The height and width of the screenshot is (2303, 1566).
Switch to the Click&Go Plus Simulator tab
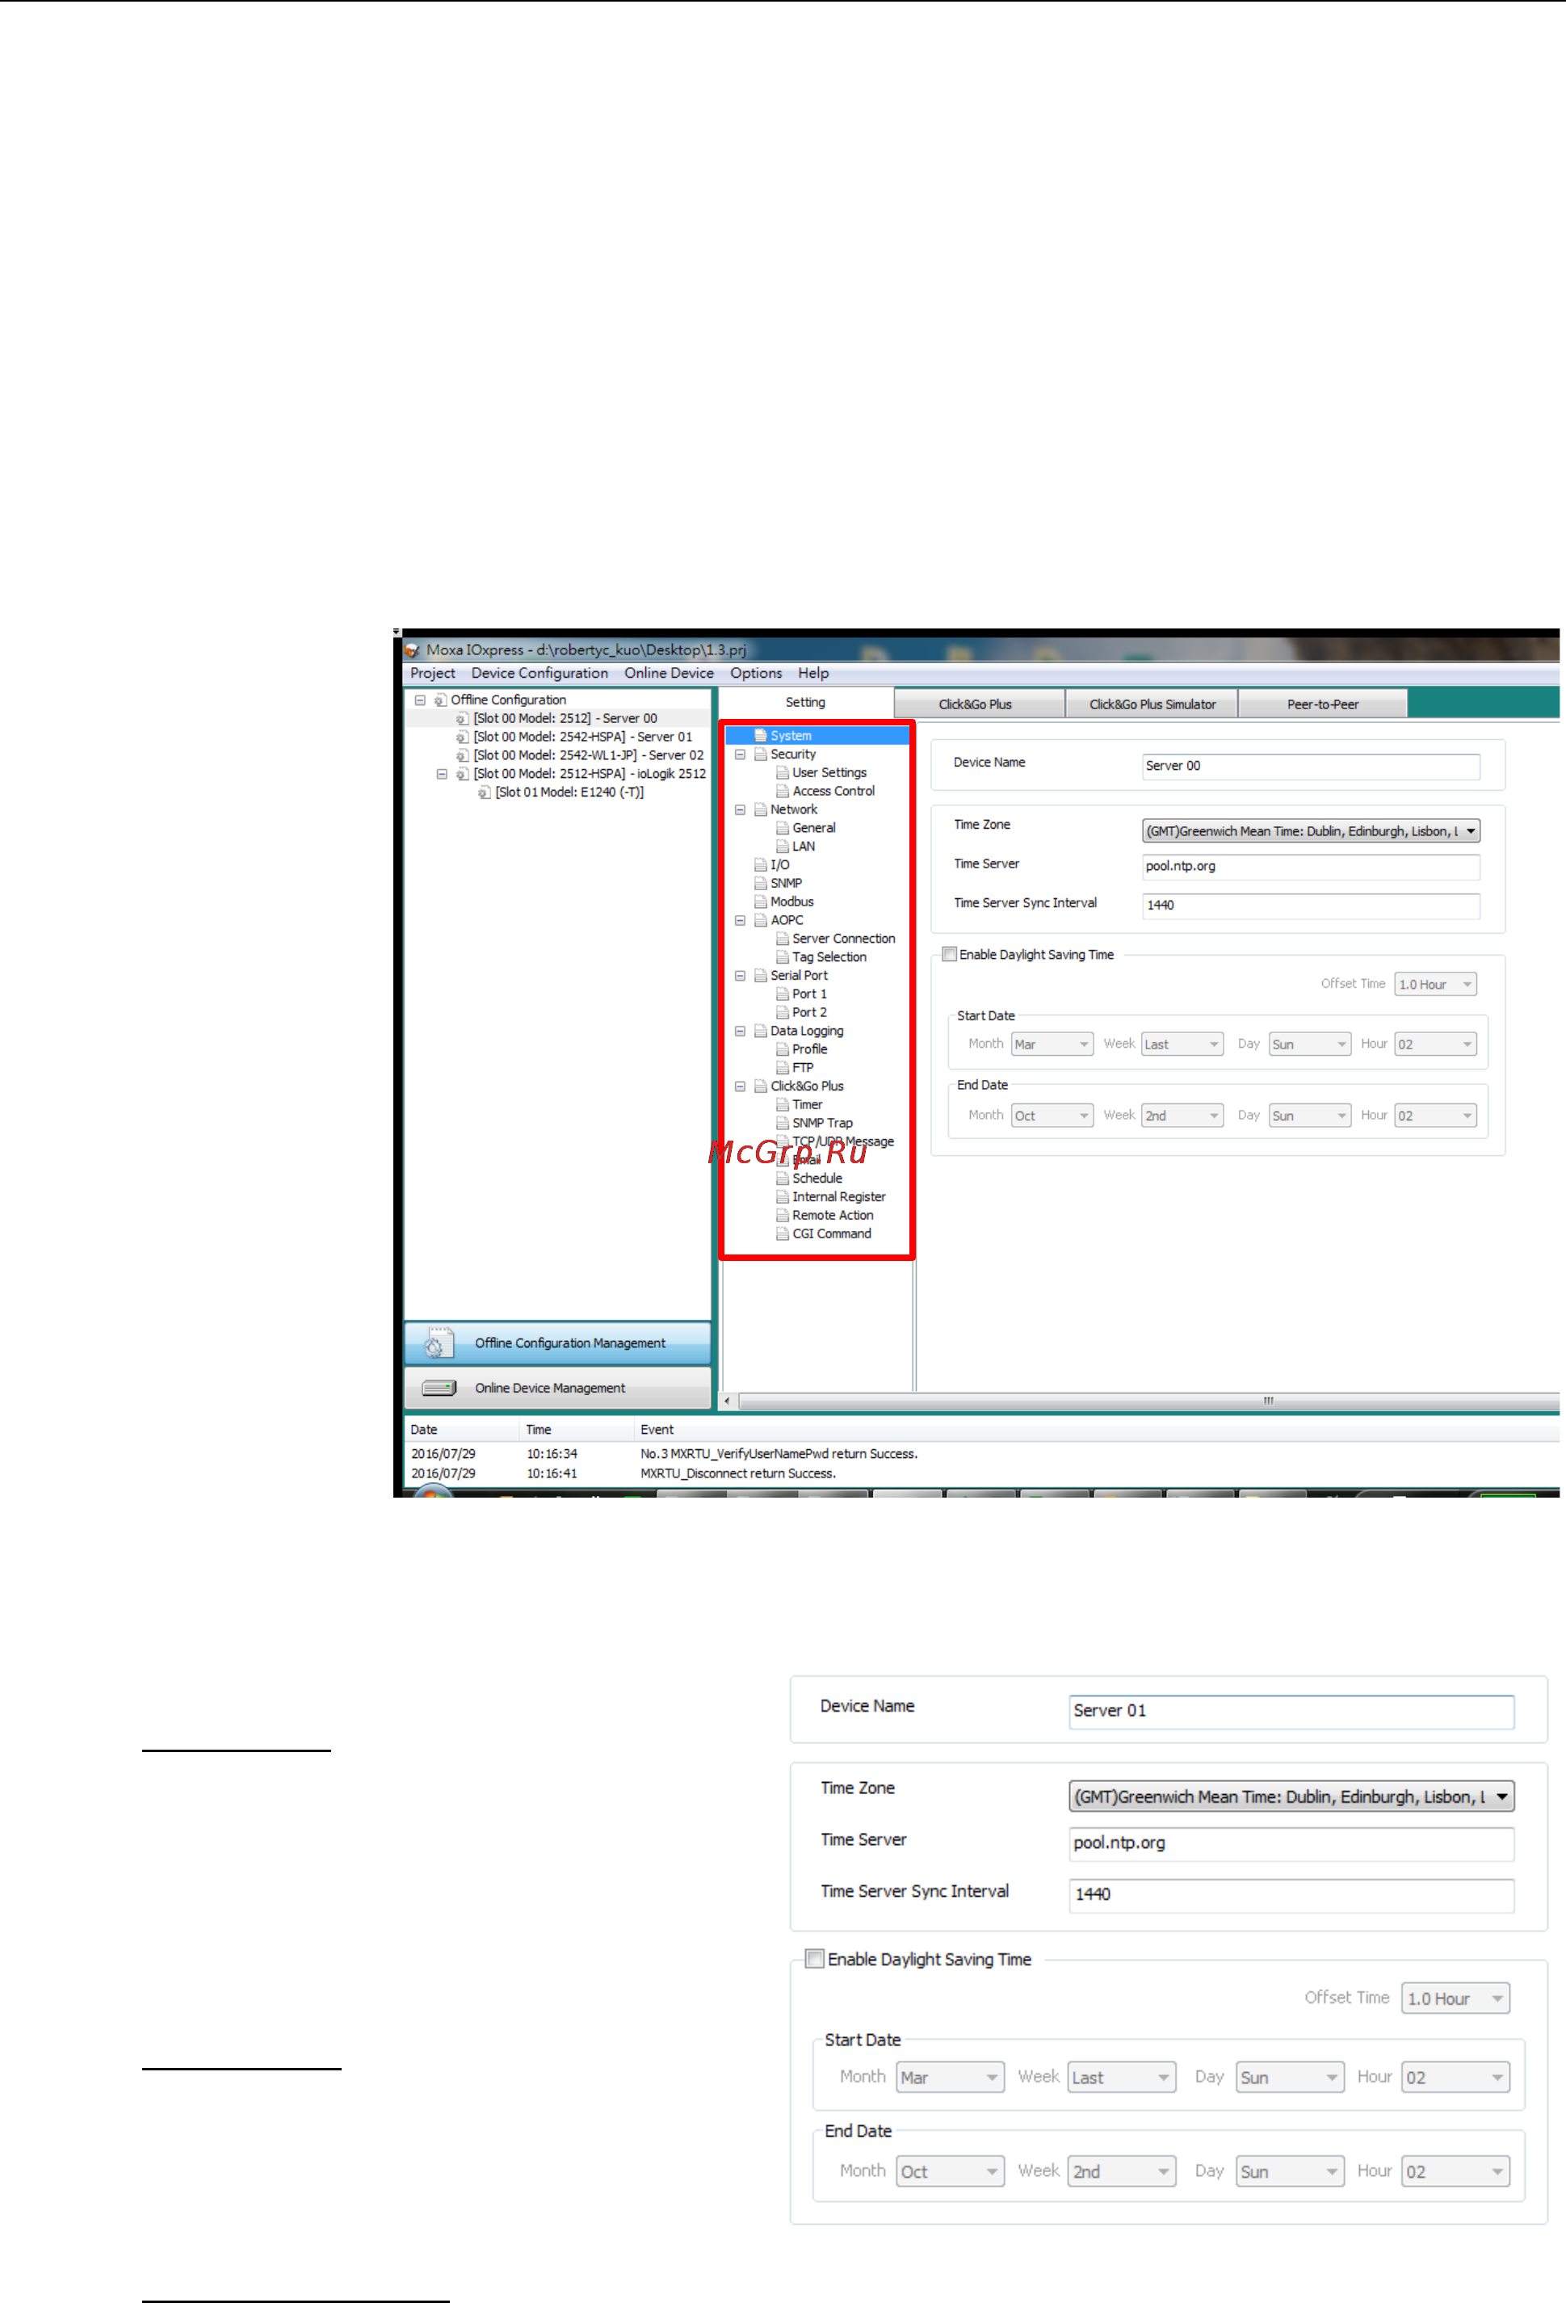(x=1152, y=704)
